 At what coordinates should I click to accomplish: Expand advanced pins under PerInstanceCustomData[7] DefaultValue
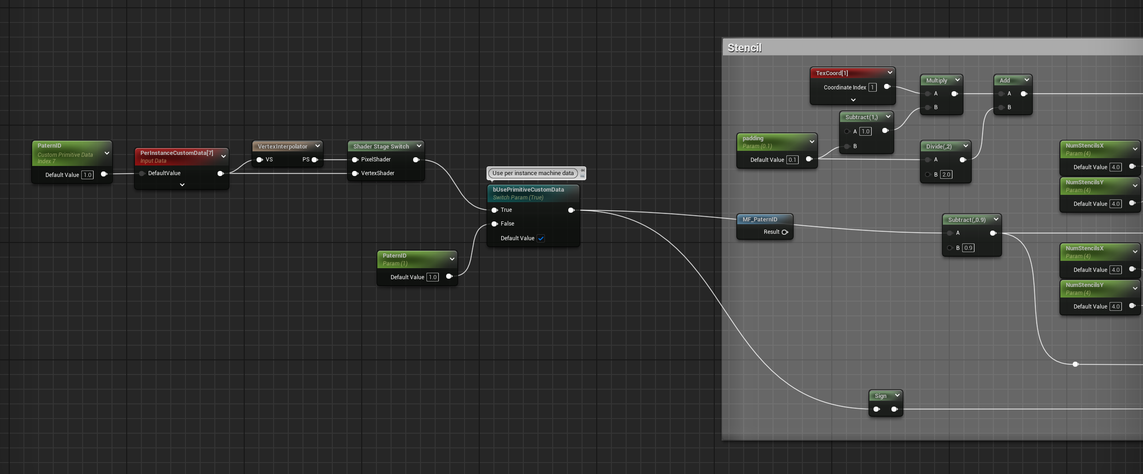pyautogui.click(x=182, y=185)
